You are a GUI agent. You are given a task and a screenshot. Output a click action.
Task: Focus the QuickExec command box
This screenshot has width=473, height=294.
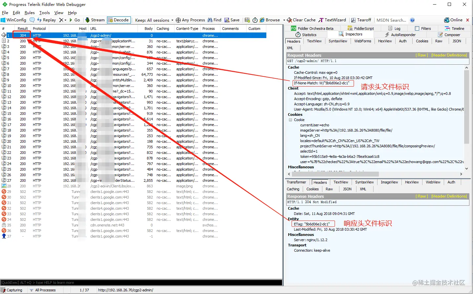[x=141, y=283]
